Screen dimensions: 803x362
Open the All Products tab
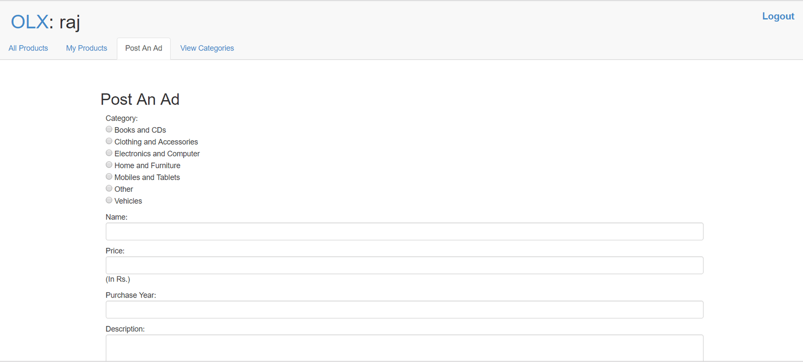[x=28, y=48]
